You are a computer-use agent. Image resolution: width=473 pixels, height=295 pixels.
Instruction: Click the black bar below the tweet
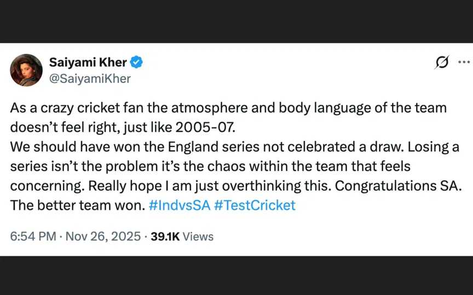236,275
